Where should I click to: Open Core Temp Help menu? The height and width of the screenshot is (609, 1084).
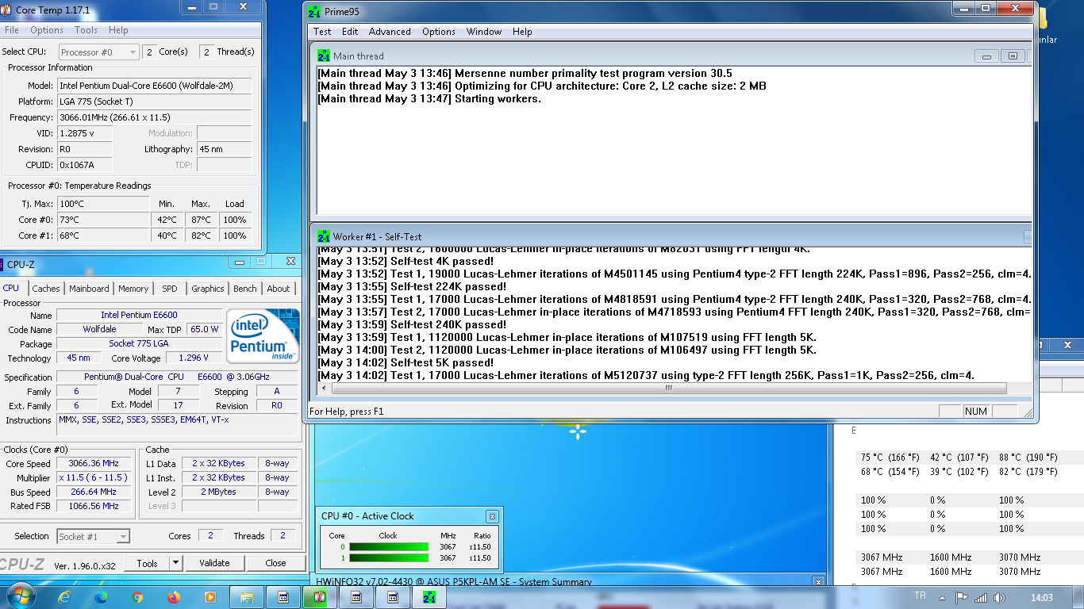118,30
